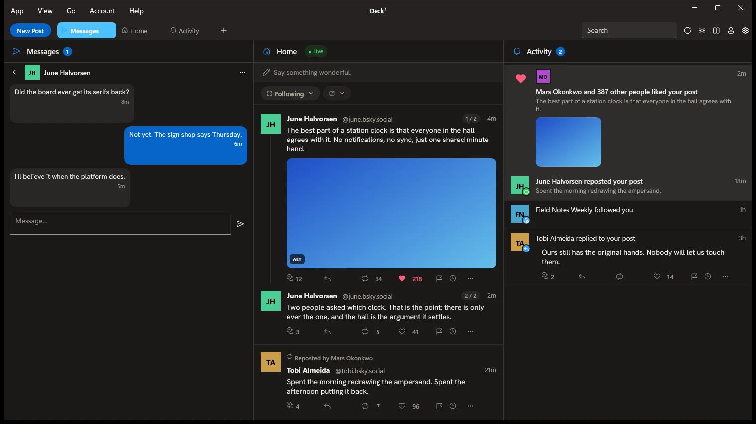Go back from June Halvorsen conversation
The image size is (756, 424).
click(x=14, y=72)
